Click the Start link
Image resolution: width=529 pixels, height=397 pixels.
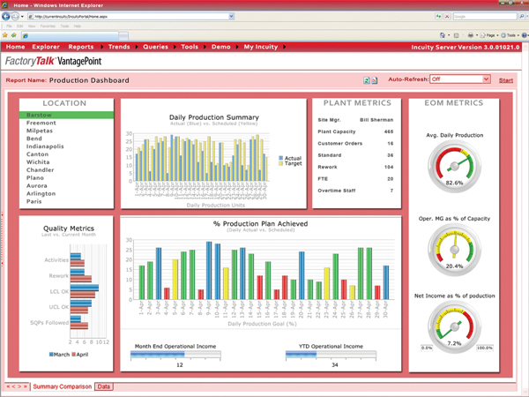506,80
